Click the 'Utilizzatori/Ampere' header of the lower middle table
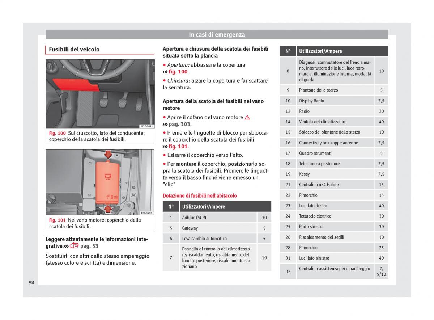The width and height of the screenshot is (434, 320). point(225,207)
